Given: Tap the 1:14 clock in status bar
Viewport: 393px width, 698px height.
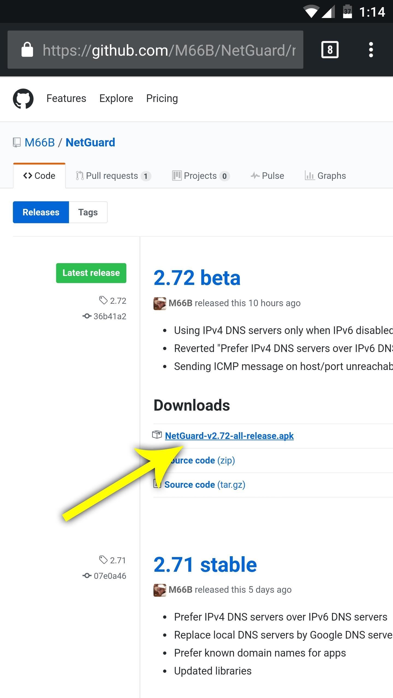Looking at the screenshot, I should 372,12.
